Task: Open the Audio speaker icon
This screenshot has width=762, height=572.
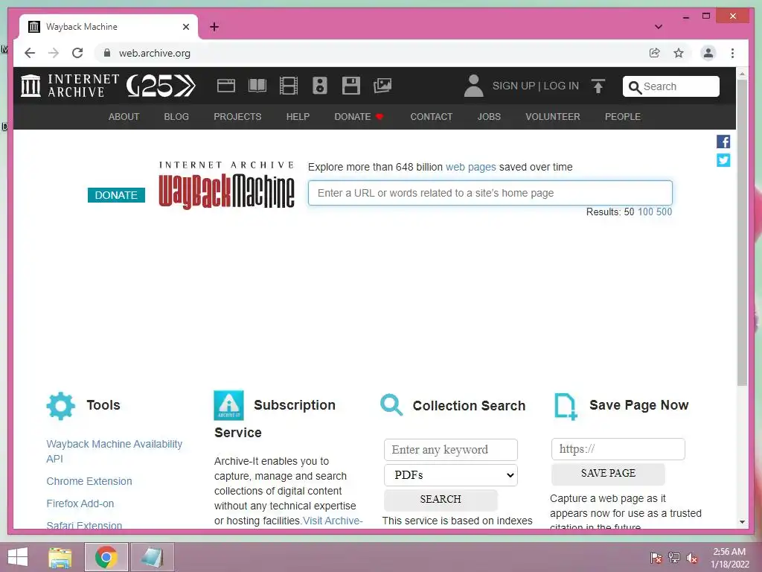Action: click(320, 86)
